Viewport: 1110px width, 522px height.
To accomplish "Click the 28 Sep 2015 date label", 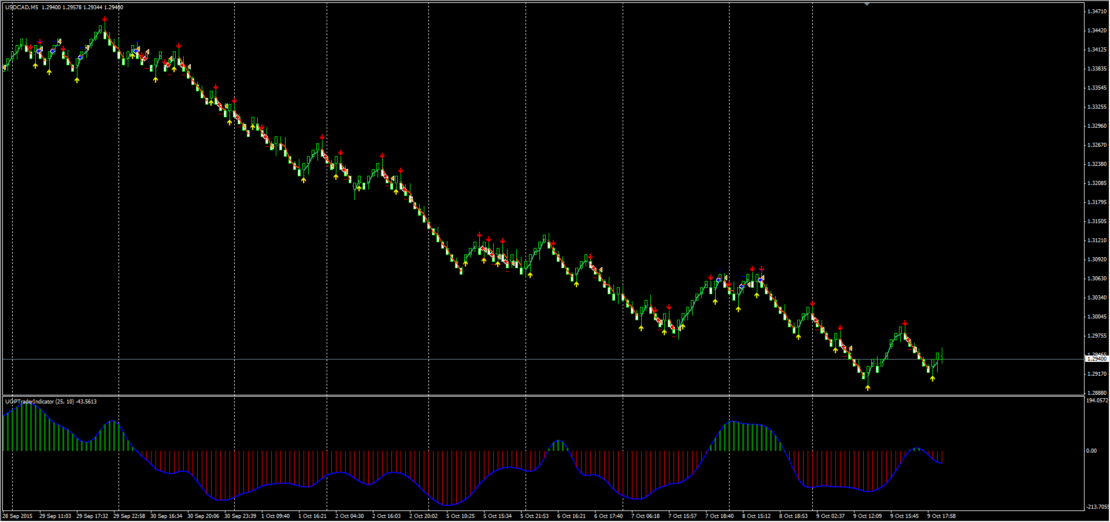I will point(17,516).
